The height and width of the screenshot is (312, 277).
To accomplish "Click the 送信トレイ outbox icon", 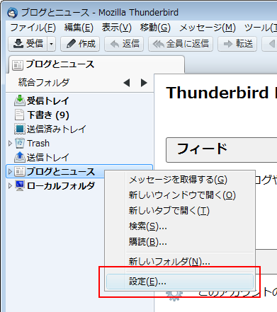I will tap(20, 157).
